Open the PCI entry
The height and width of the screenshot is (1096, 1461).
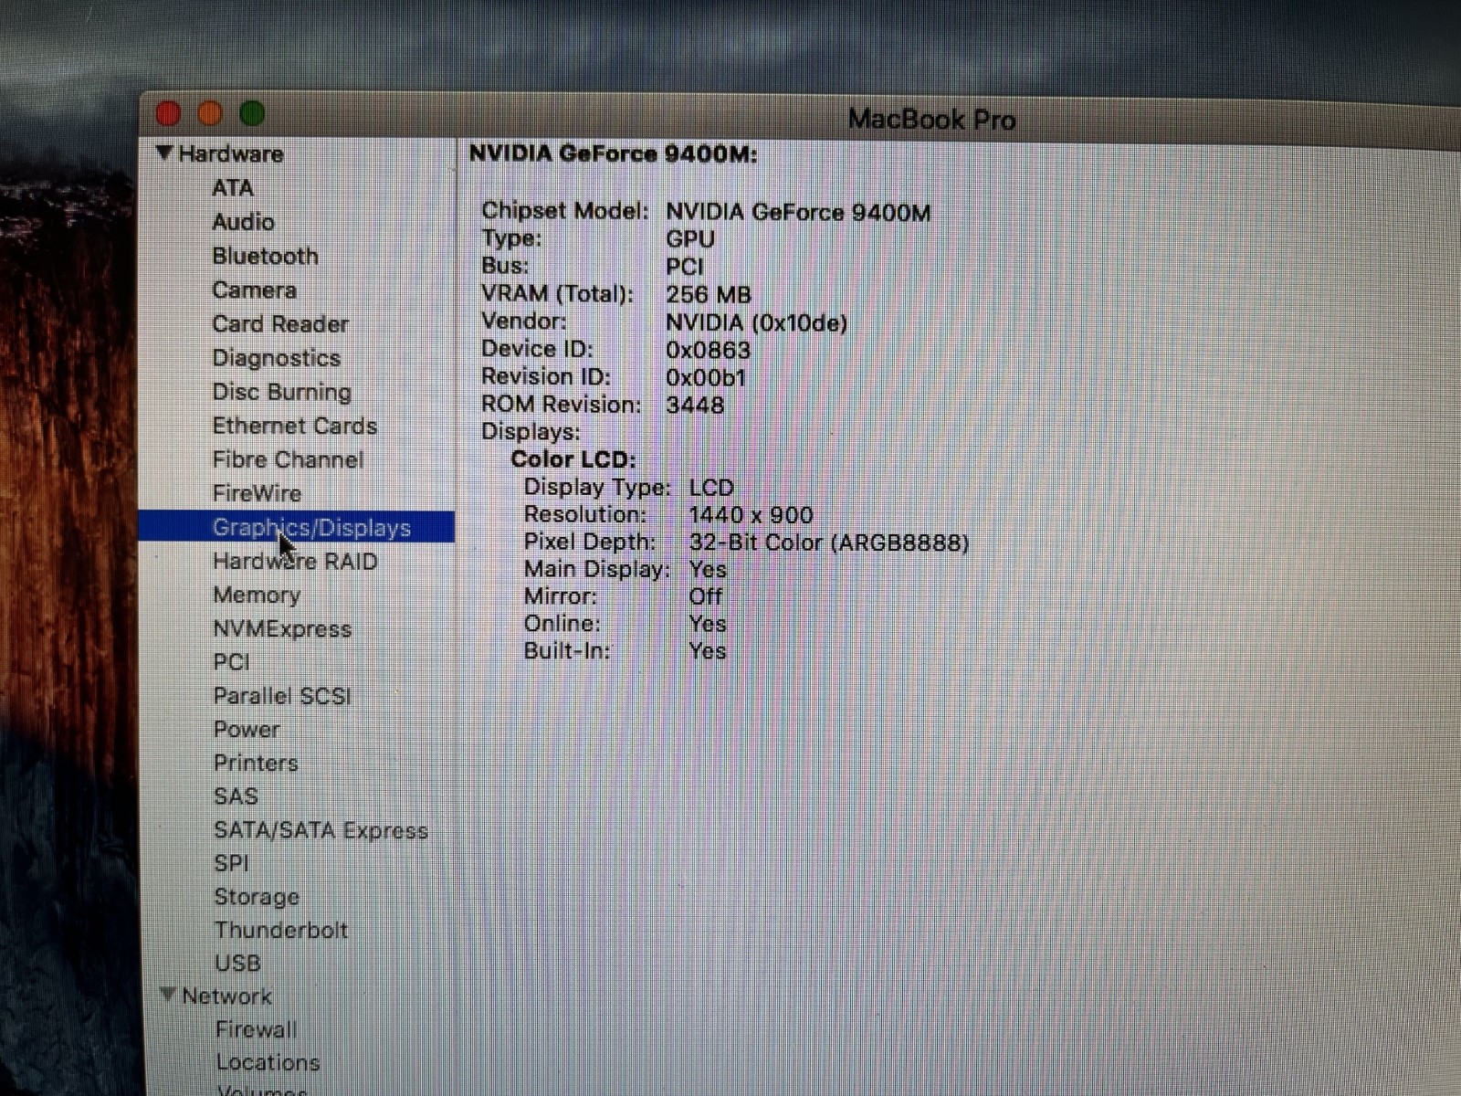coord(231,662)
